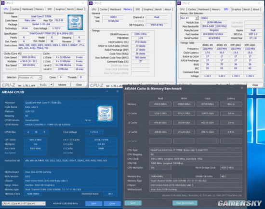Click the Intel Core i7 logo in CPU-Z
This screenshot has width=265, height=209.
click(75, 22)
